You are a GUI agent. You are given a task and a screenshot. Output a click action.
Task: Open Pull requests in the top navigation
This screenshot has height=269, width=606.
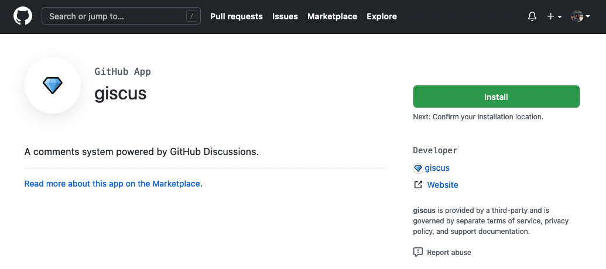tap(237, 16)
